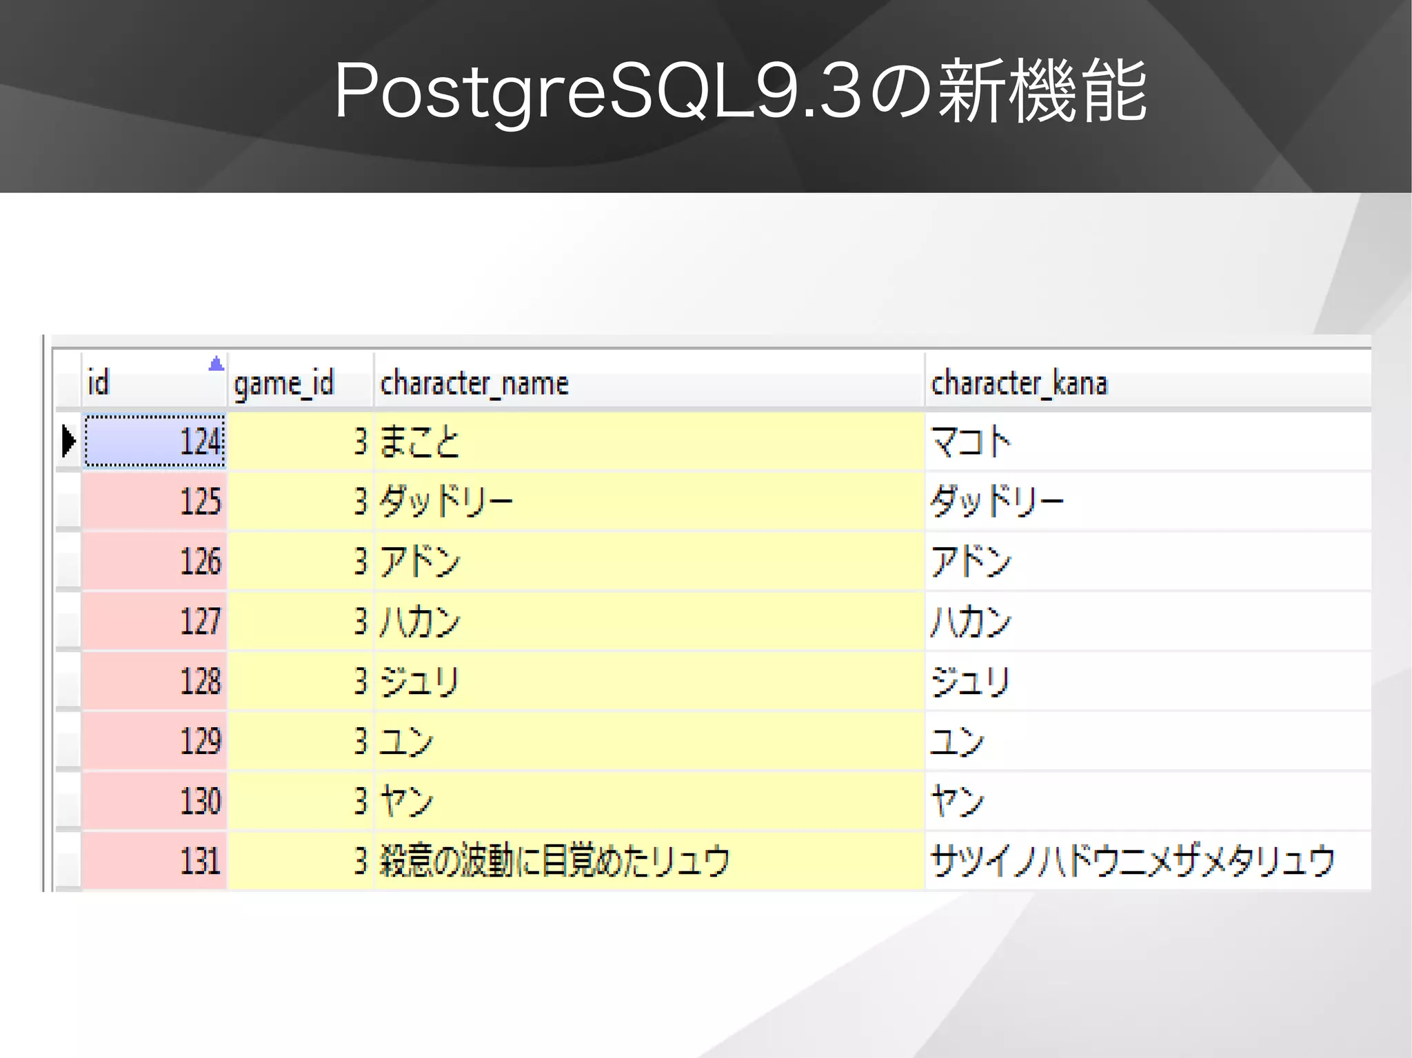The width and height of the screenshot is (1412, 1058).
Task: Click character_name cell ダッドリー
Action: click(649, 501)
